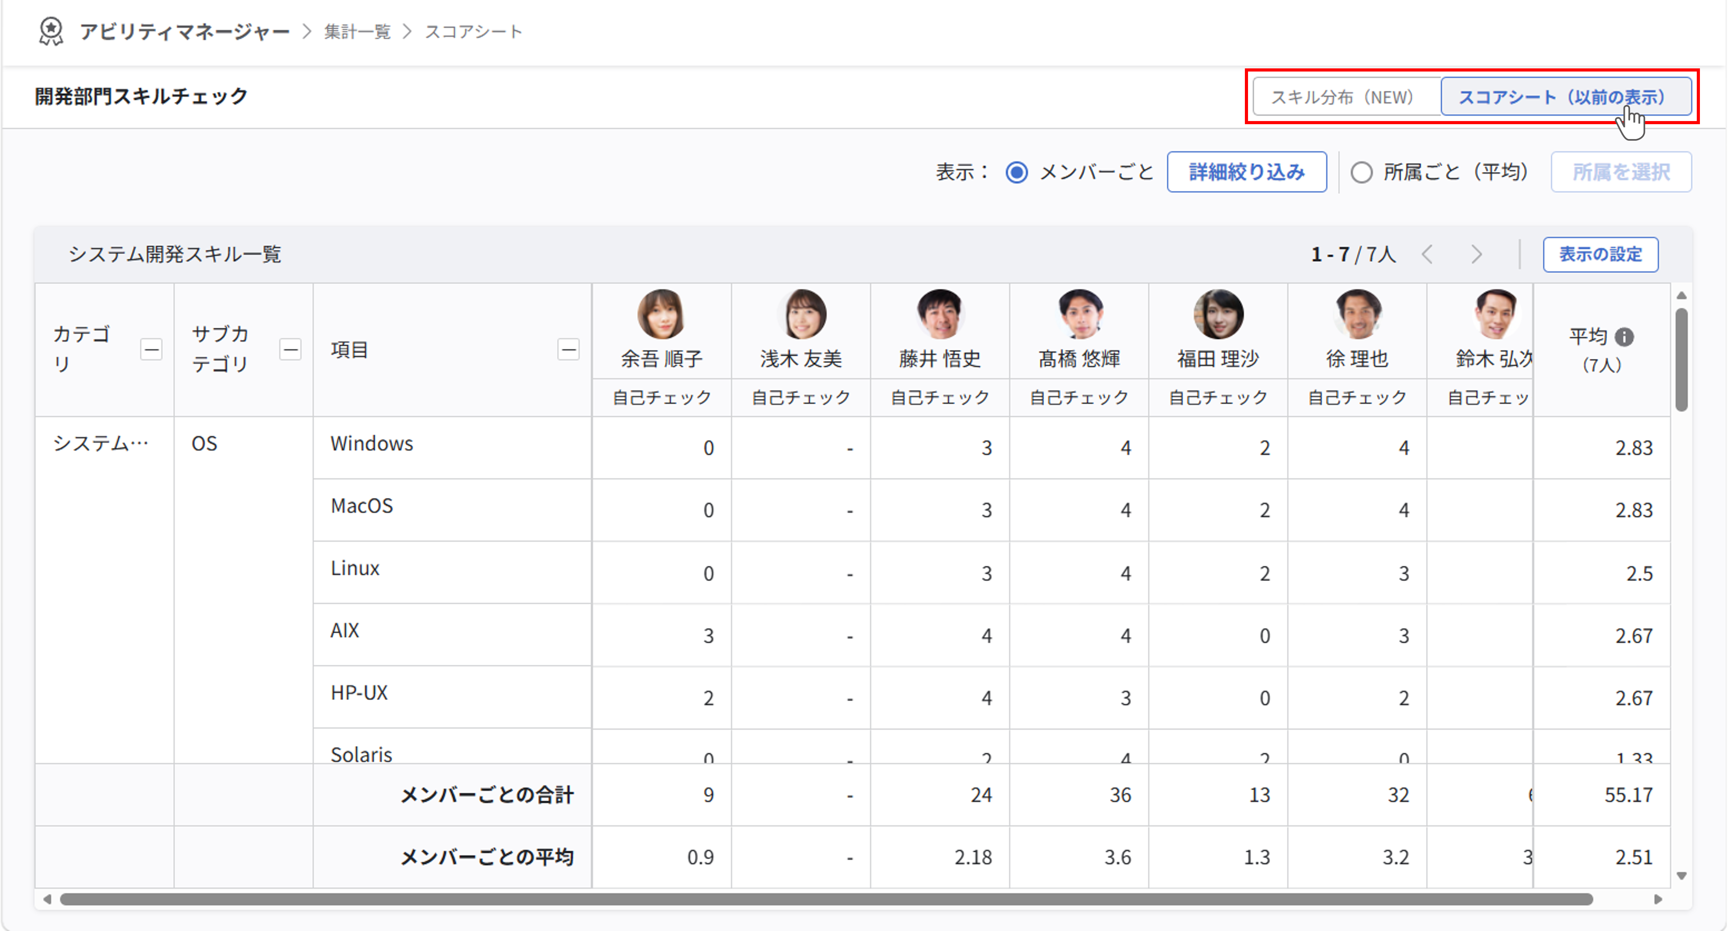
Task: Click 髙橋 悠輝's avatar photo
Action: 1079,314
